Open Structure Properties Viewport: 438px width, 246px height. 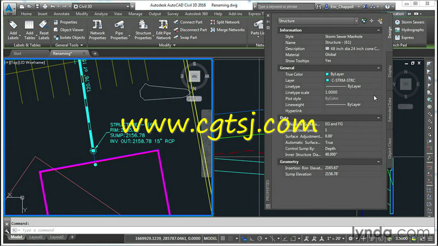[x=143, y=30]
